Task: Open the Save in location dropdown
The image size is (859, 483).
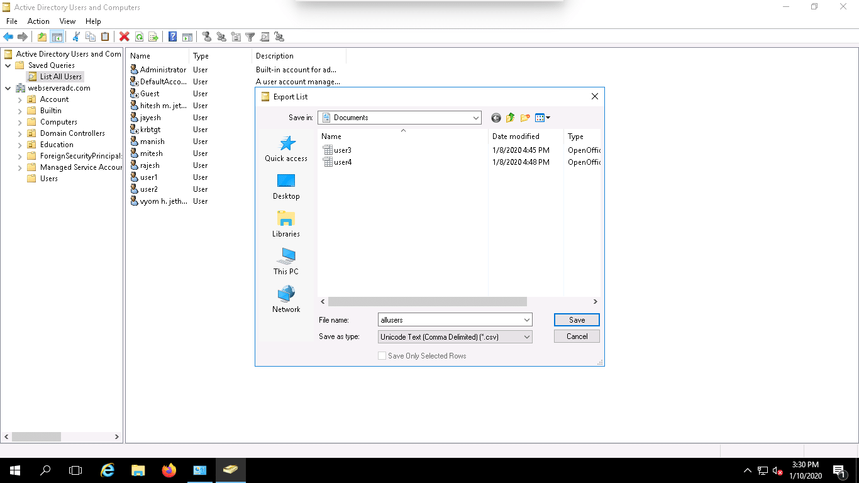Action: pyautogui.click(x=475, y=118)
